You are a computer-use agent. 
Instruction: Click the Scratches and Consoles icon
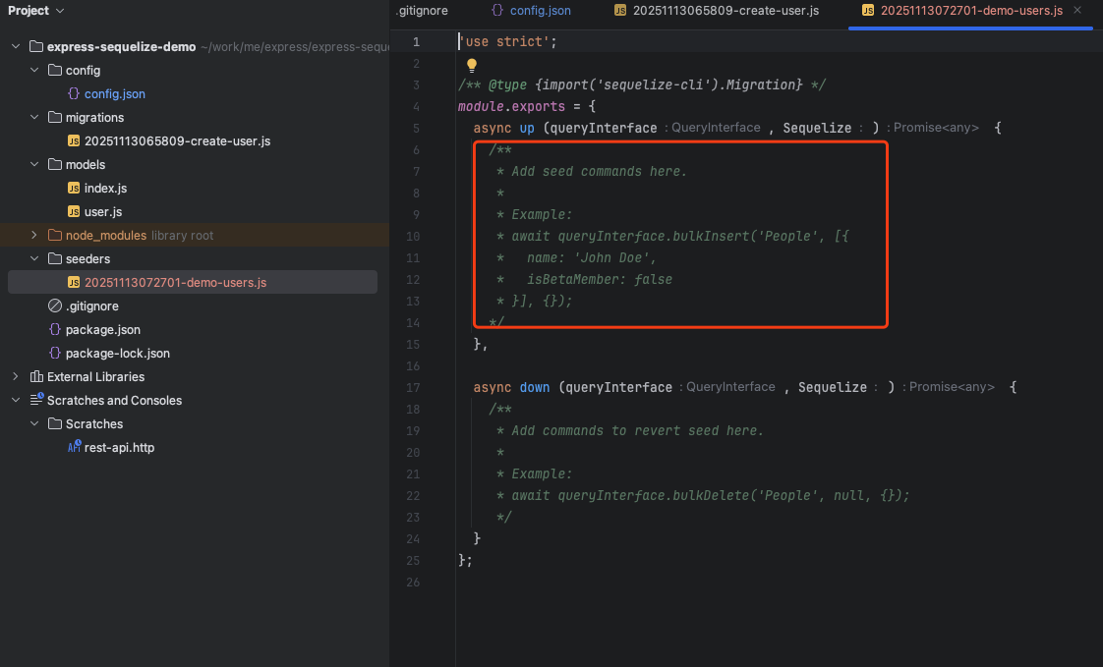point(36,400)
